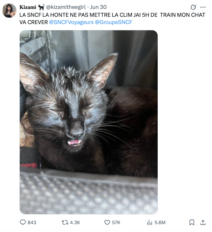Image resolution: width=212 pixels, height=232 pixels.
Task: Follow the @GroupeSNCF mention
Action: pyautogui.click(x=114, y=22)
